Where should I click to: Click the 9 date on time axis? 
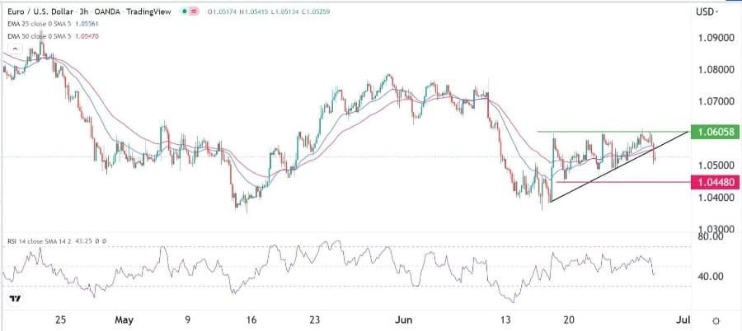188,320
